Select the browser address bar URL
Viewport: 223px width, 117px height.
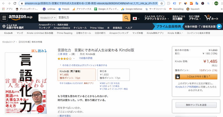[x=91, y=3]
